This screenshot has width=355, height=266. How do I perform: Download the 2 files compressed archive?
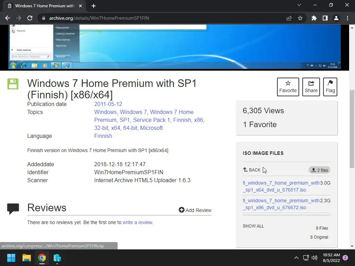coord(319,170)
